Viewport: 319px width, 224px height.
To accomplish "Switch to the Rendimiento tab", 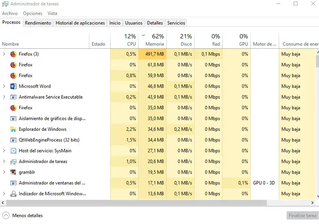I will click(x=38, y=23).
